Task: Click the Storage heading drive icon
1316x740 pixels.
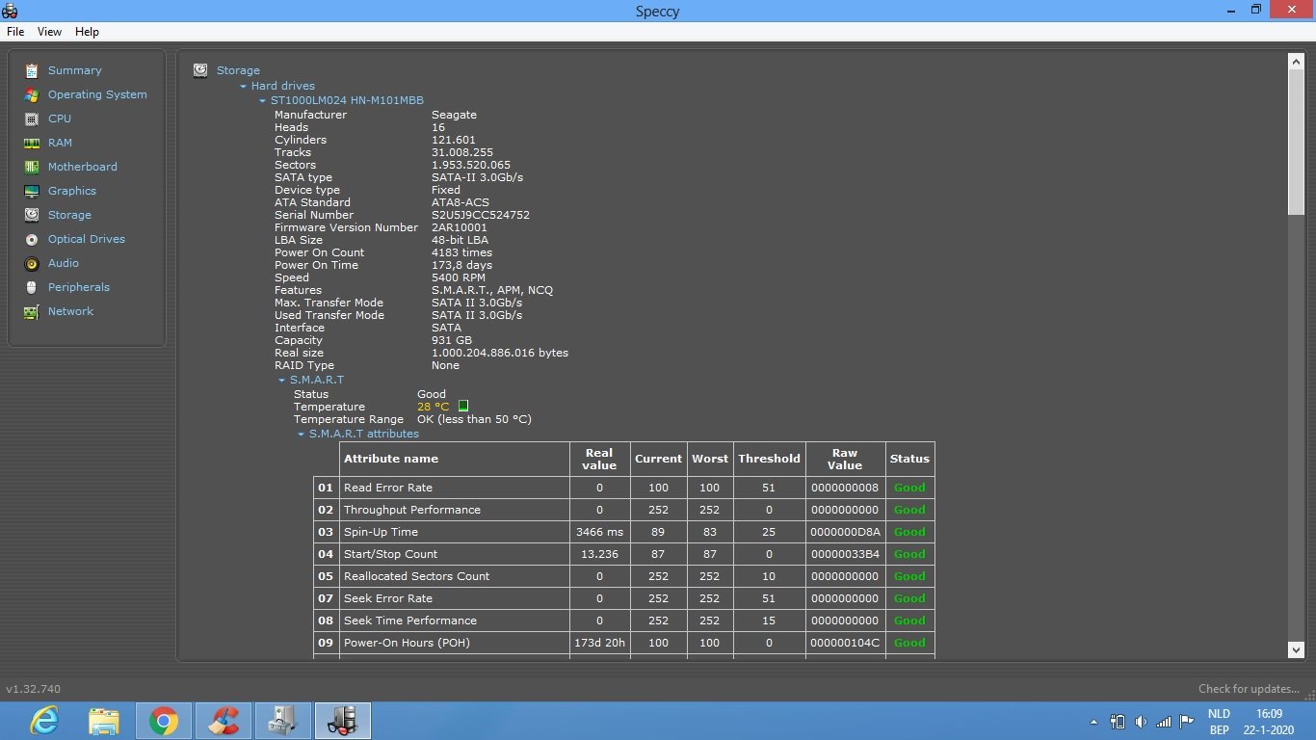Action: pyautogui.click(x=200, y=70)
